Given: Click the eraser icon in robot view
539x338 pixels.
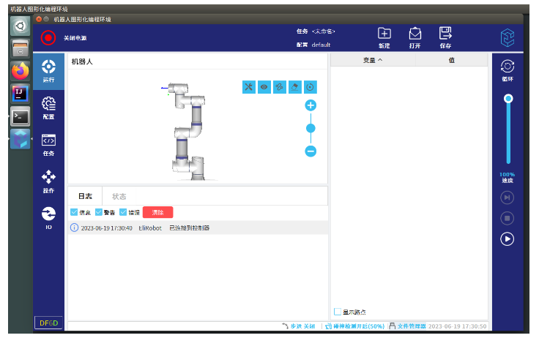Looking at the screenshot, I should 295,87.
